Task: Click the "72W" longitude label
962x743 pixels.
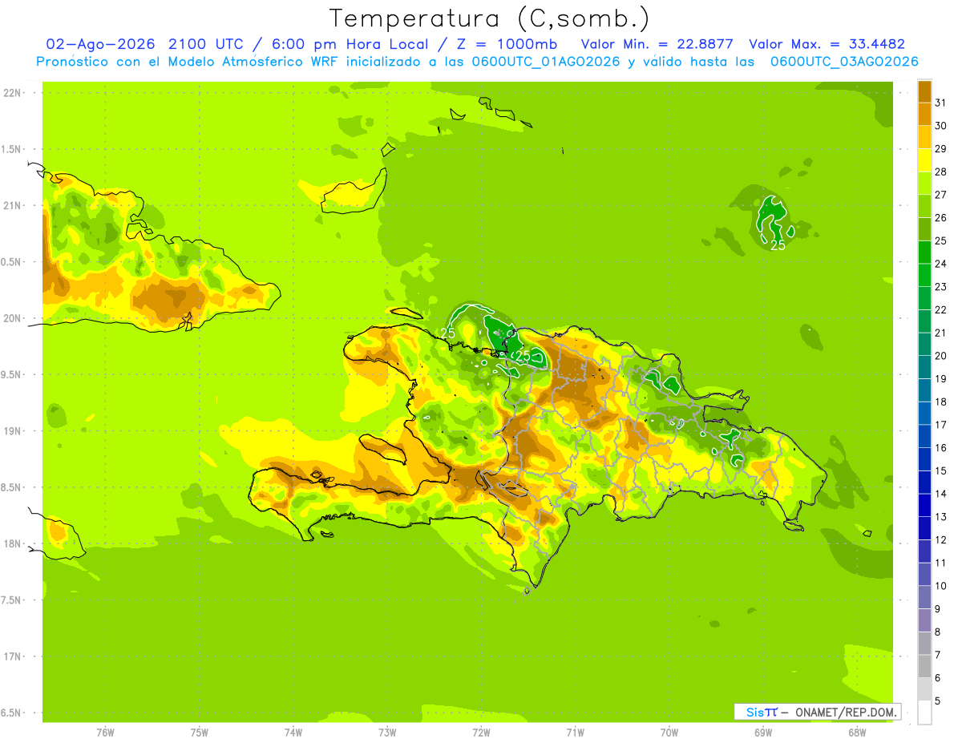Action: coord(482,732)
